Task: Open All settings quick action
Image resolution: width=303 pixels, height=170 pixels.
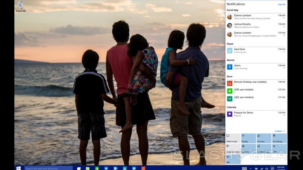Action: 279,138
